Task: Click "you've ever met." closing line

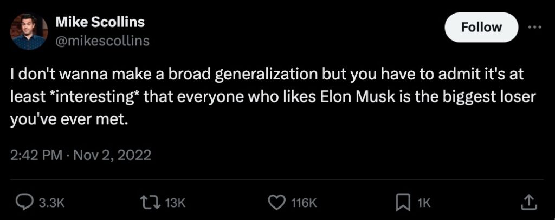Action: [69, 119]
